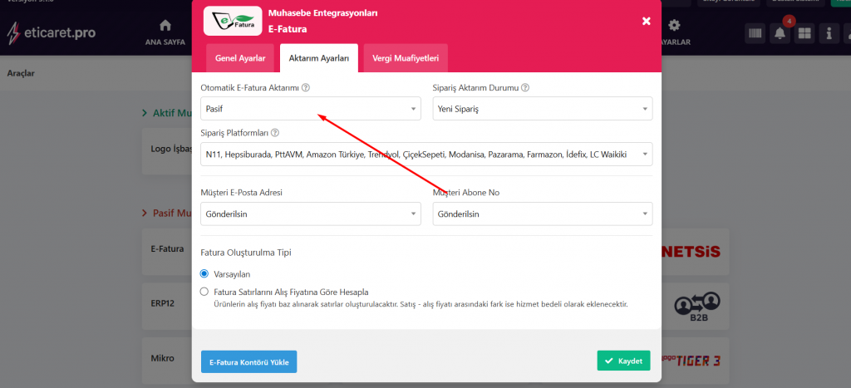The image size is (851, 388).
Task: Open the Otomatik E-Fatura Aktarımı dropdown
Action: click(311, 109)
